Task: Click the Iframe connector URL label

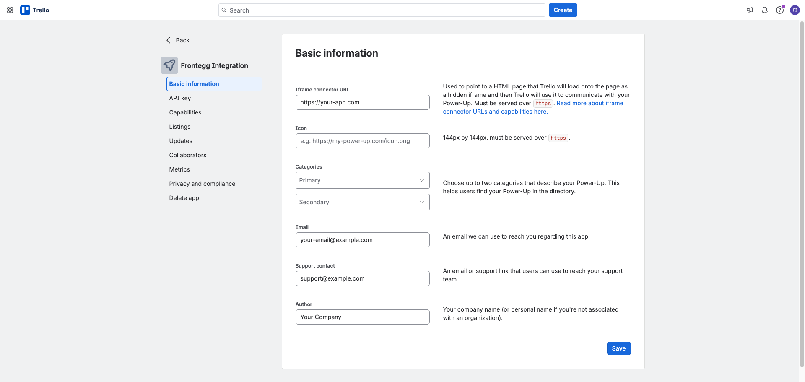Action: point(322,90)
